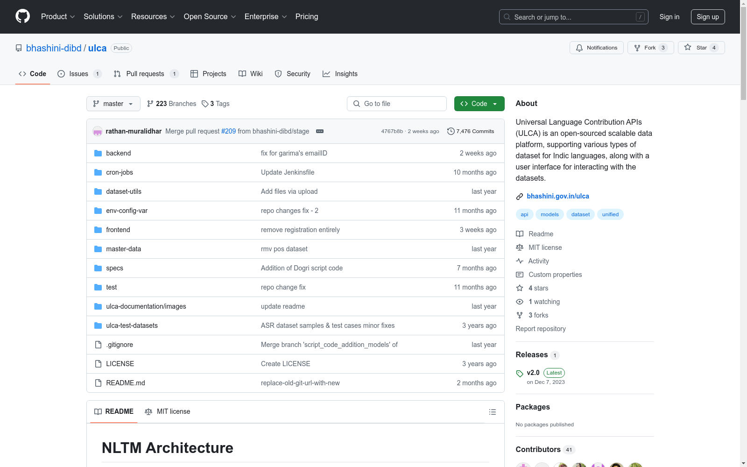747x467 pixels.
Task: Click the Activity pulse icon
Action: (x=520, y=261)
